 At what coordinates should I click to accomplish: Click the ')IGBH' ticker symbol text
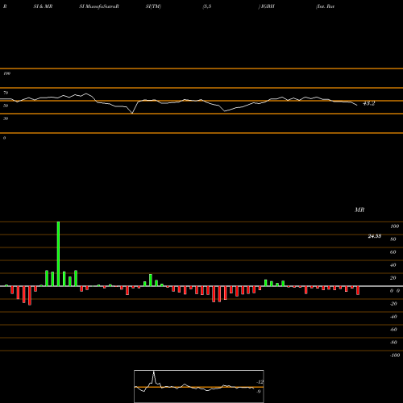click(x=267, y=6)
